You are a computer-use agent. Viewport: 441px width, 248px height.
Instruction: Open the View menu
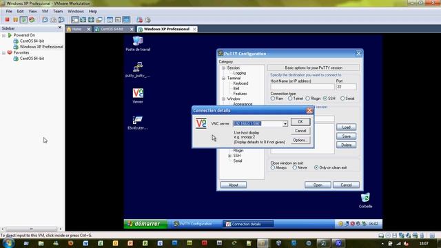32,11
